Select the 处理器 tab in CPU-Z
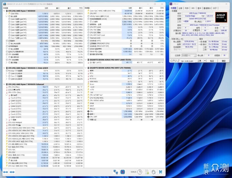The height and width of the screenshot is (178, 232). (x=174, y=8)
